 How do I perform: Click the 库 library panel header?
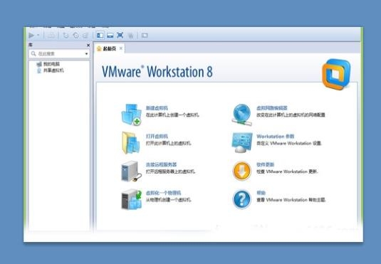[x=60, y=45]
